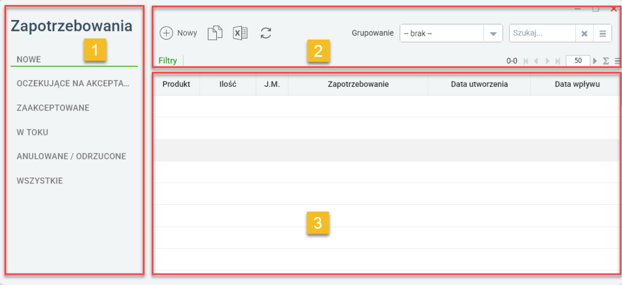
Task: Open the Grupowanie dropdown arrow
Action: pos(493,34)
